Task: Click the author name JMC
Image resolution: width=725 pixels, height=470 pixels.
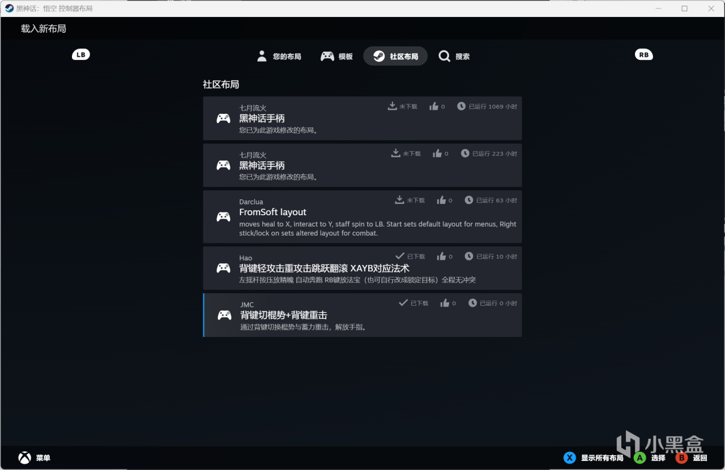Action: point(247,305)
